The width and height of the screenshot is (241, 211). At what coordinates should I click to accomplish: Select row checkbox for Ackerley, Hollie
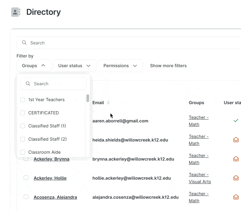tap(26, 178)
